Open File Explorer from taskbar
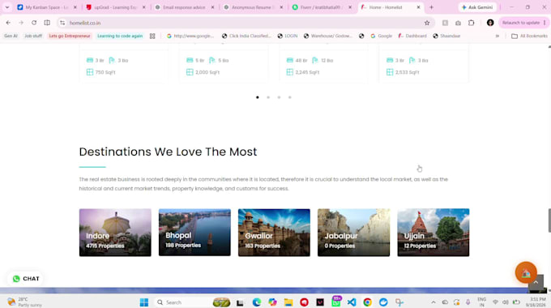Viewport: 551px width, 308px height. (288, 302)
